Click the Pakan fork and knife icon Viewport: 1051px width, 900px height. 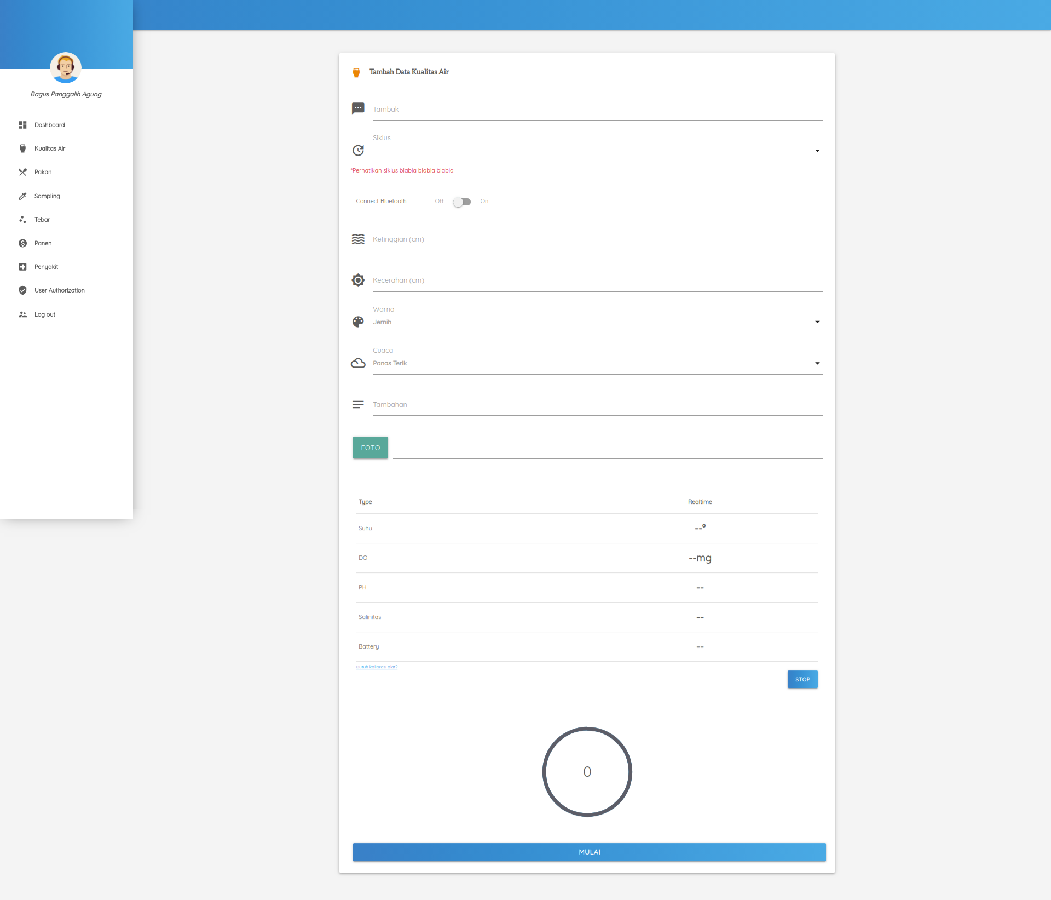pos(22,172)
